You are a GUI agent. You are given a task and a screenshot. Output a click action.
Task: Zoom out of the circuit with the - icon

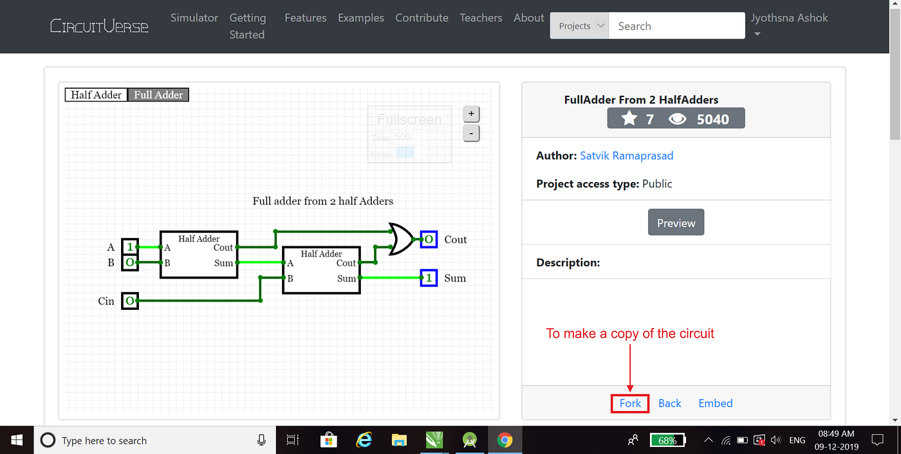[471, 133]
